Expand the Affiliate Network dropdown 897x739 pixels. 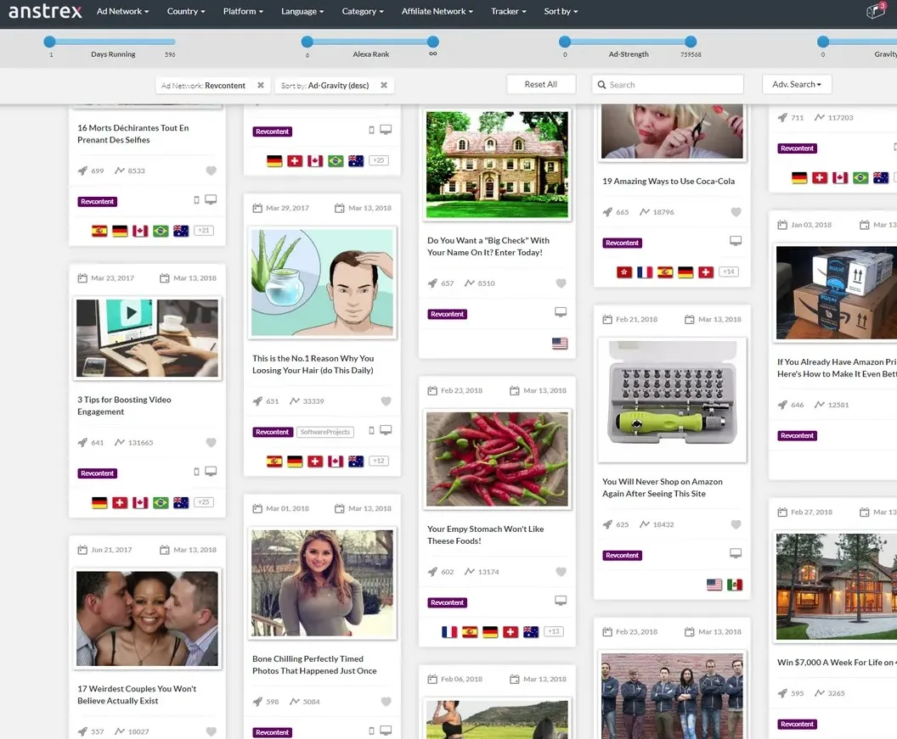click(x=437, y=11)
